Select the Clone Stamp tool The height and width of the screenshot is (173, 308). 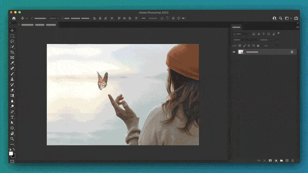tap(12, 79)
